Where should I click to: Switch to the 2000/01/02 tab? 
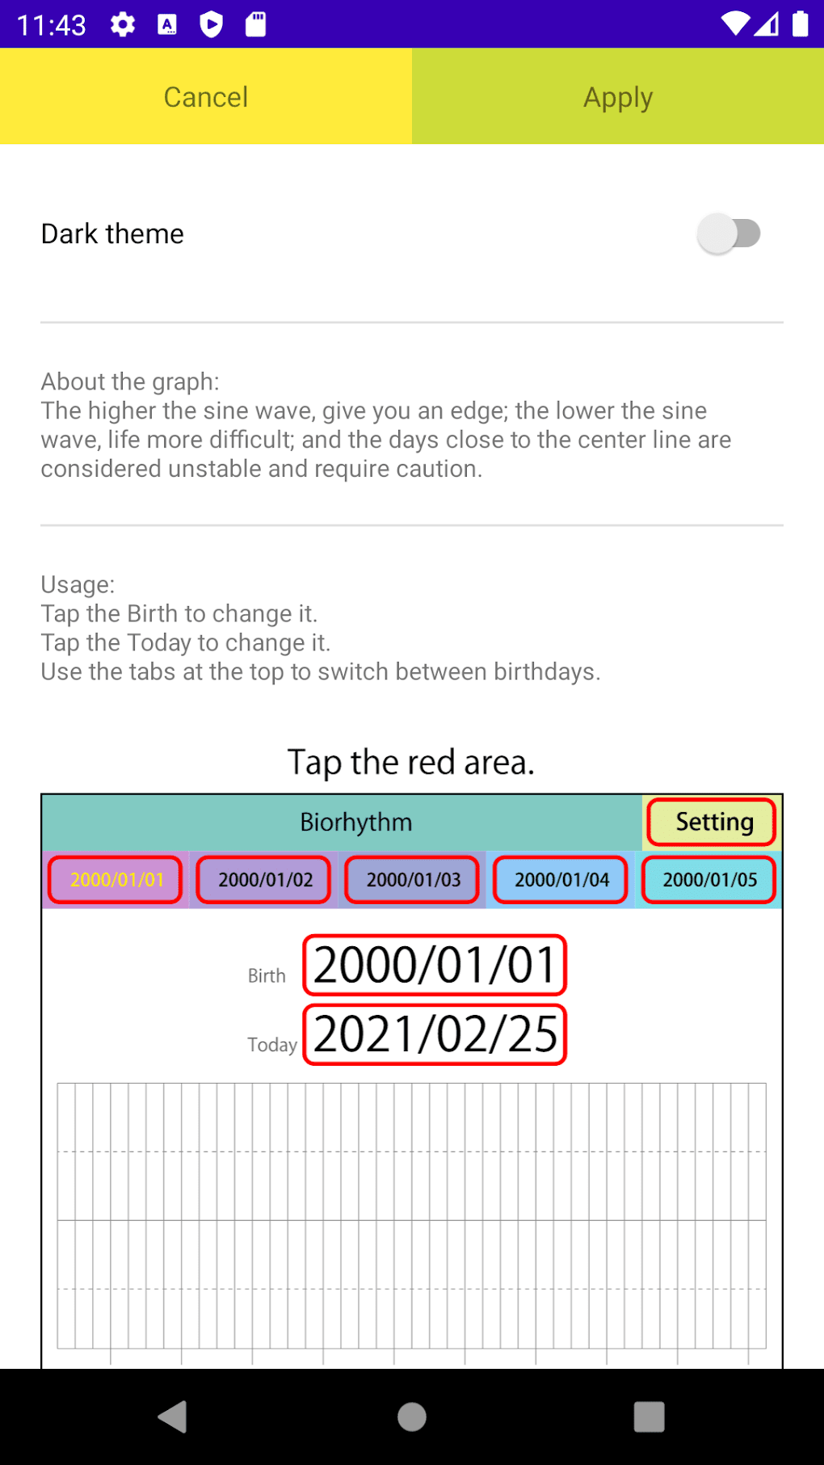click(x=265, y=879)
